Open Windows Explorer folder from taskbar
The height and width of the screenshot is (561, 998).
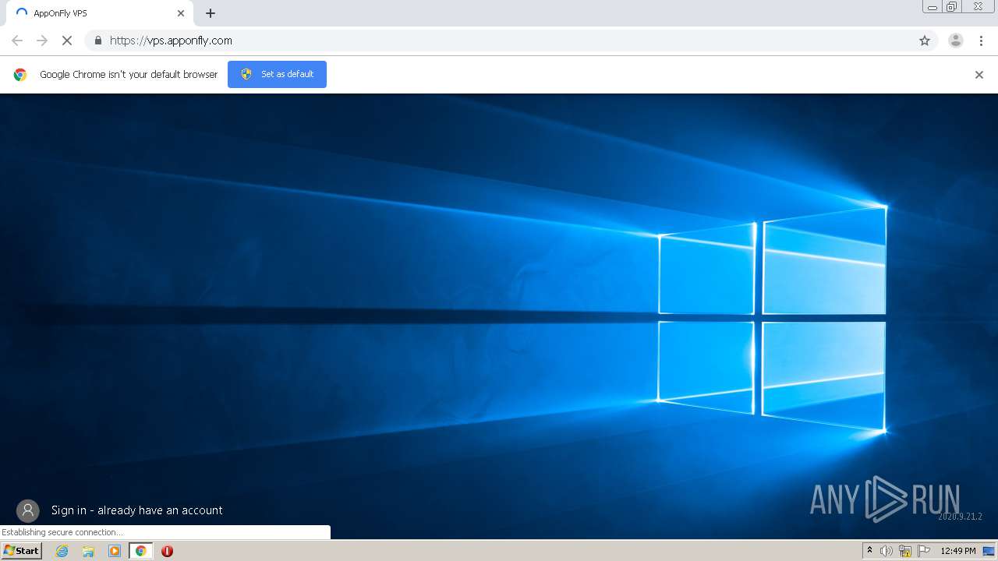click(88, 551)
